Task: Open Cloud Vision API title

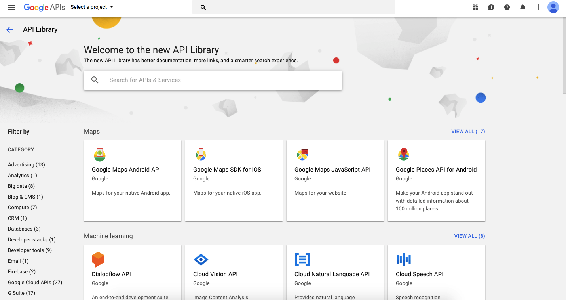Action: [215, 274]
